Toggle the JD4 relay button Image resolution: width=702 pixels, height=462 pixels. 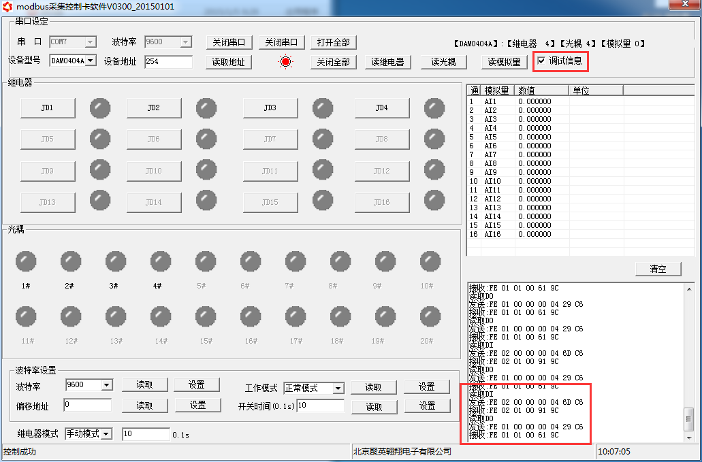pos(381,108)
